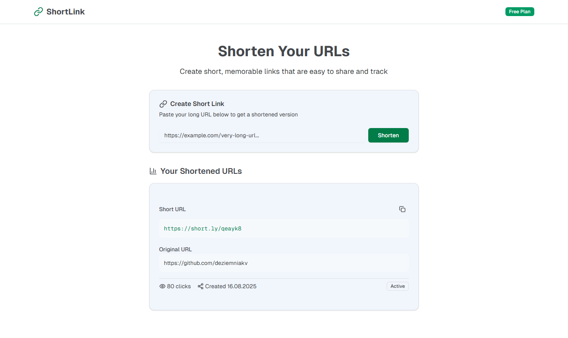This screenshot has width=568, height=338.
Task: Copy the short URL with the copy icon
Action: tap(402, 209)
